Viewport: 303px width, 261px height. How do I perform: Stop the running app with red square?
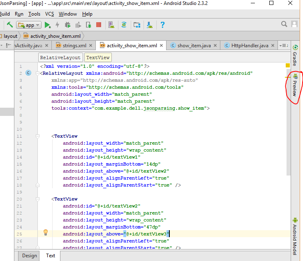(99, 25)
